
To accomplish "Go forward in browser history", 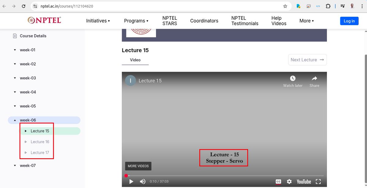I will pyautogui.click(x=14, y=6).
